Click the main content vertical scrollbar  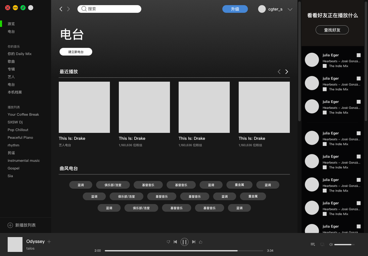pos(299,61)
